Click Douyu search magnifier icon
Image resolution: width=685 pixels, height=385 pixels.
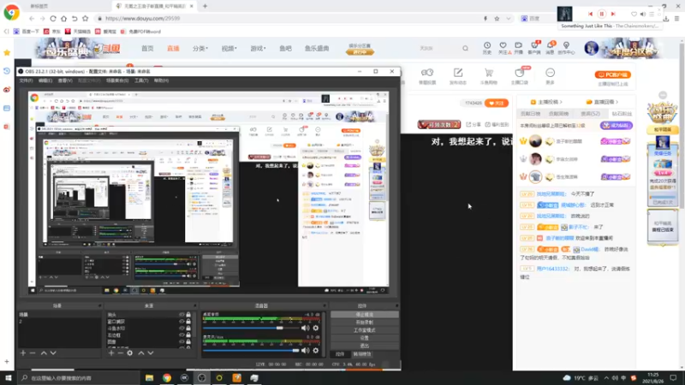point(465,49)
